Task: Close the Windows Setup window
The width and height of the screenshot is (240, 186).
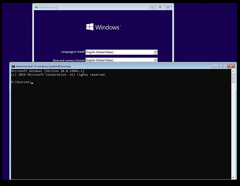Action: pyautogui.click(x=168, y=7)
